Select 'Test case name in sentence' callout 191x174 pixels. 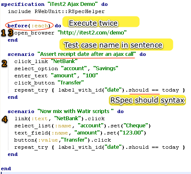pos(116,45)
